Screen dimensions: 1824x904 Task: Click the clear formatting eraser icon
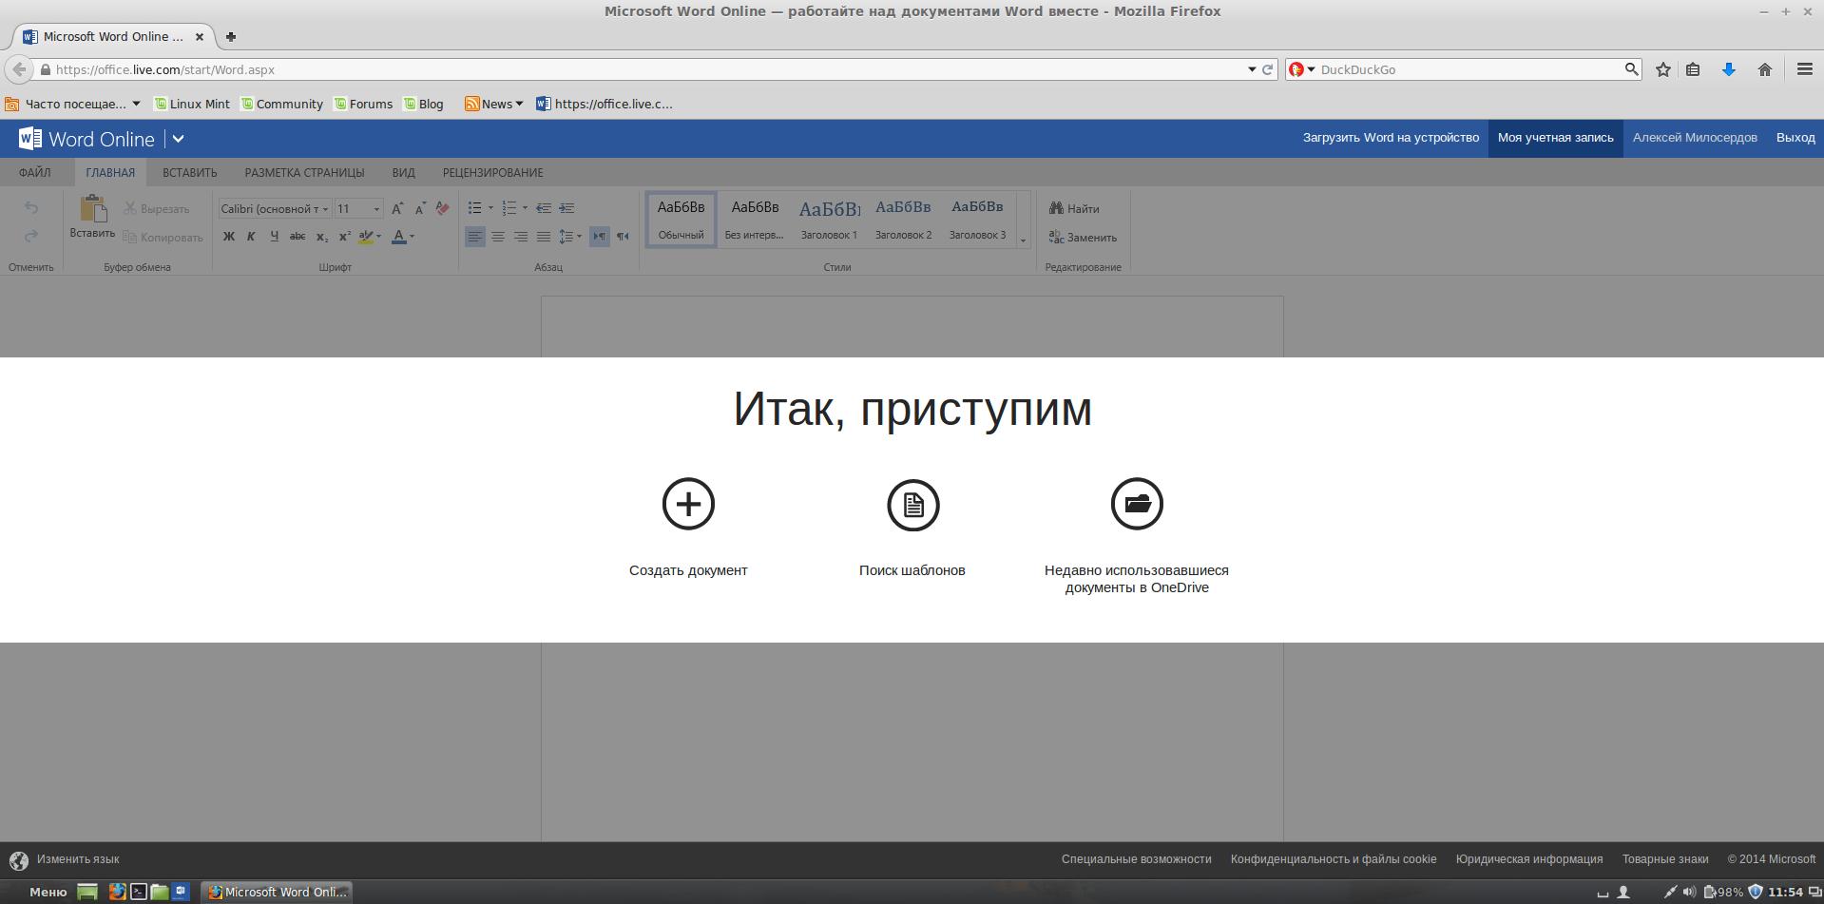442,208
